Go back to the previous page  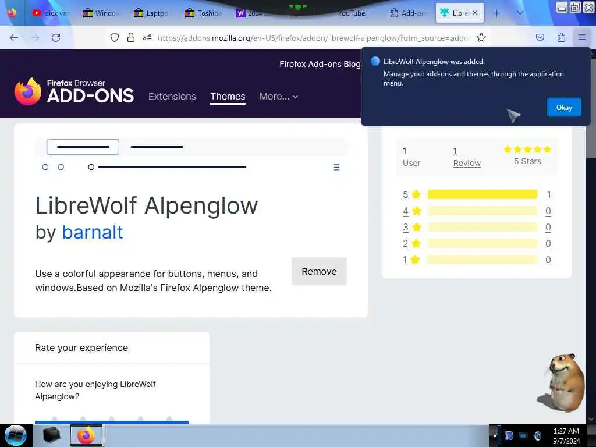click(x=14, y=38)
